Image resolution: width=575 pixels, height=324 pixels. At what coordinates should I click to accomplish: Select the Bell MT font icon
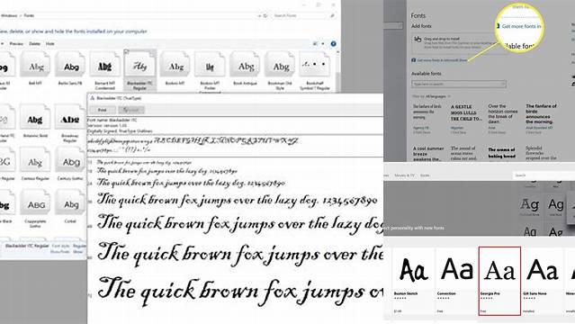(35, 67)
